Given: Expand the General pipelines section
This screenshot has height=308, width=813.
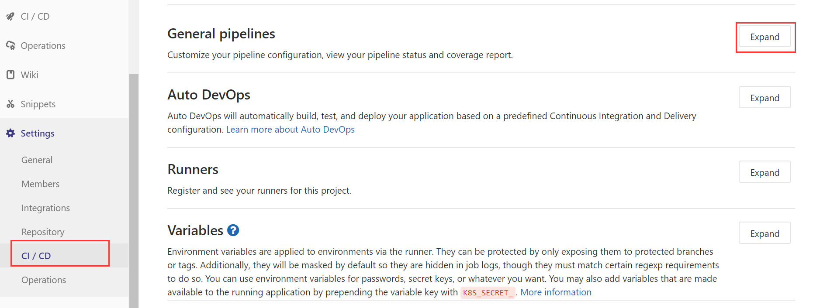Looking at the screenshot, I should click(x=765, y=37).
